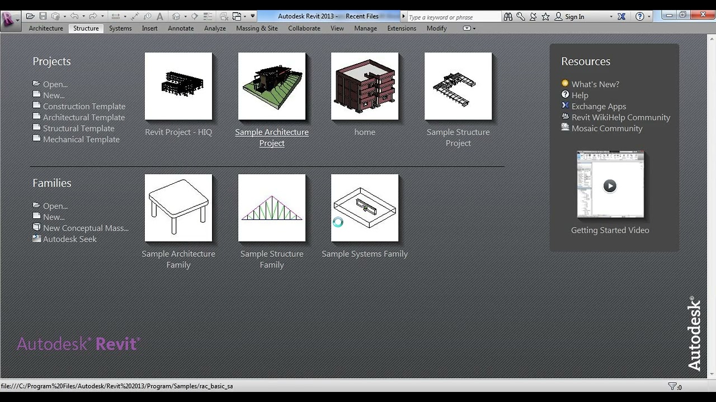Viewport: 716px width, 402px height.
Task: Open the Sample Architecture Family table thumbnail
Action: [178, 208]
